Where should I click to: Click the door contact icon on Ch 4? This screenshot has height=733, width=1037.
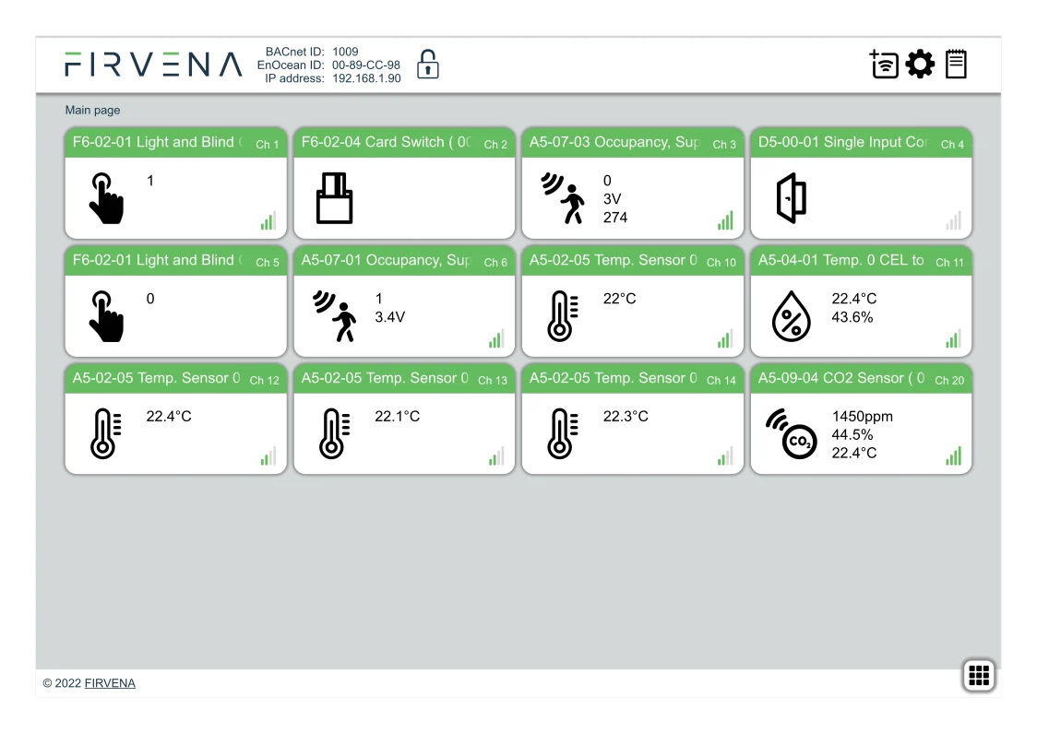pyautogui.click(x=791, y=198)
